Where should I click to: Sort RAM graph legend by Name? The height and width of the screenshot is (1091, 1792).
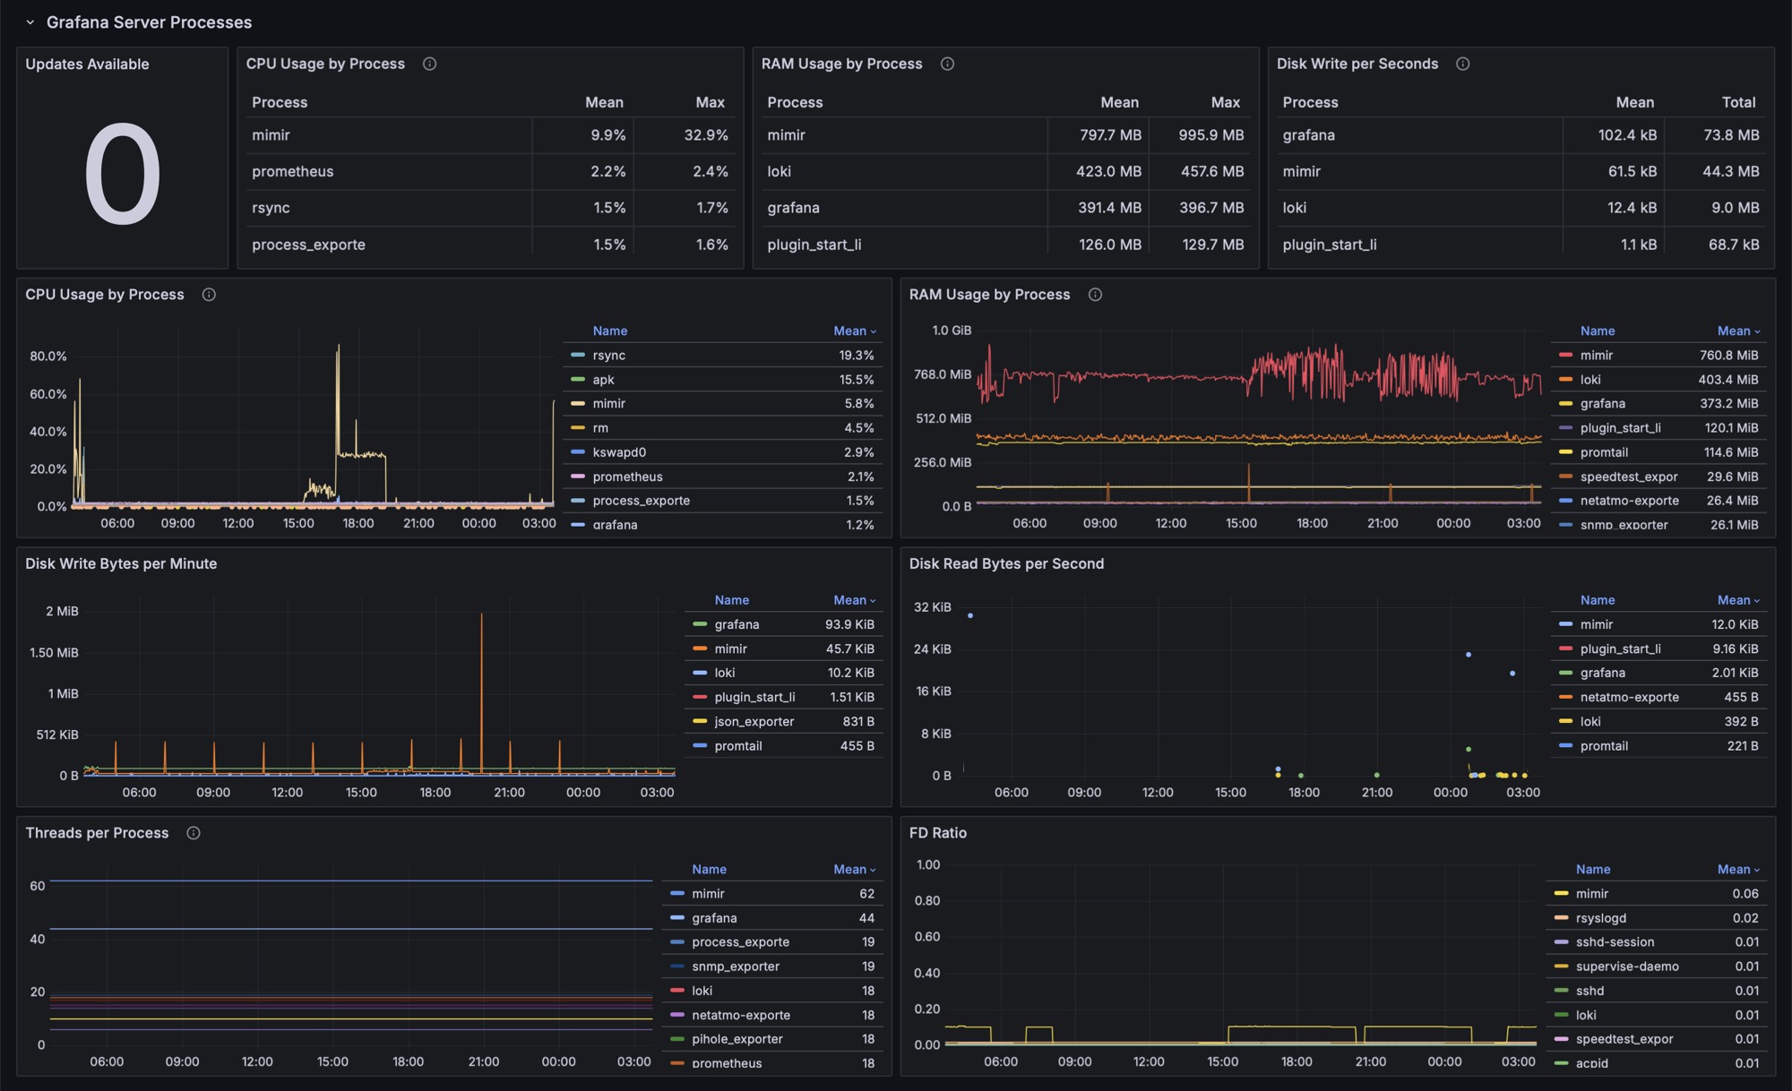point(1598,331)
